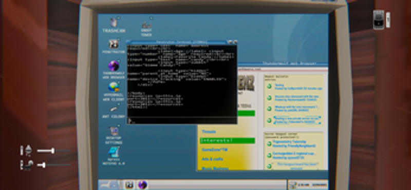Select the green Interests! menu item
Image resolution: width=411 pixels, height=190 pixels.
[x=227, y=141]
